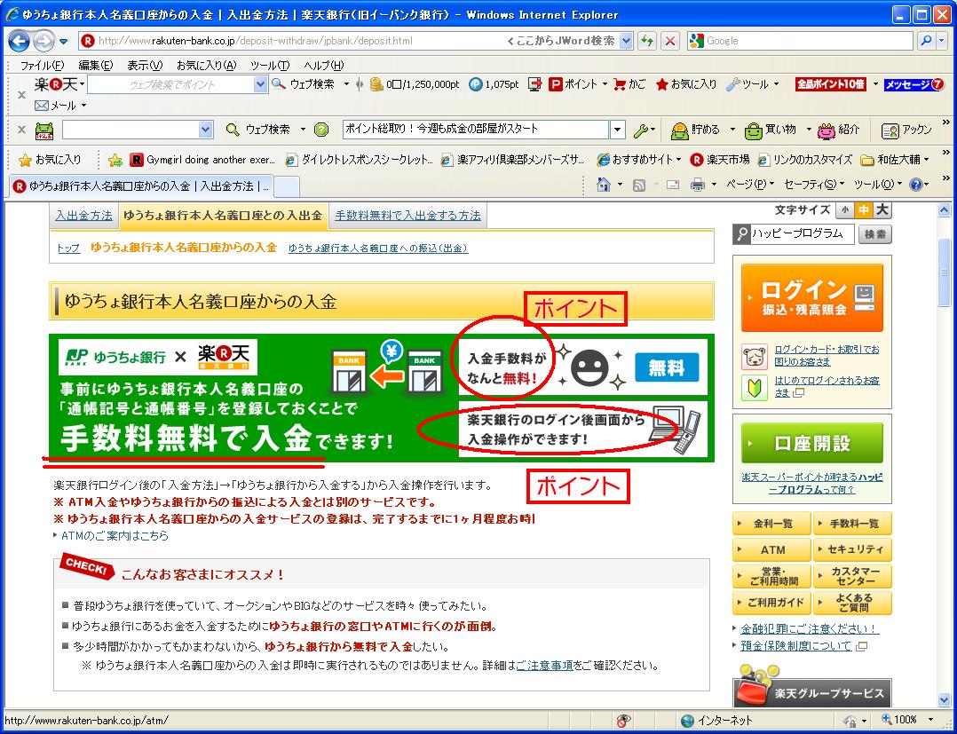Click the RSS feeds icon
Viewport: 957px width, 734px height.
(x=639, y=185)
